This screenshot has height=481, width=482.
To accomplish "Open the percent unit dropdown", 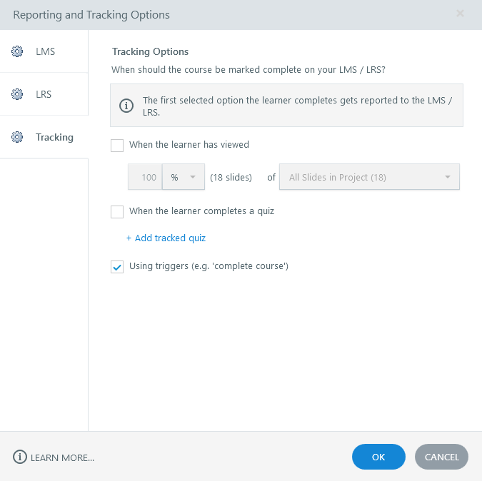I will coord(184,177).
